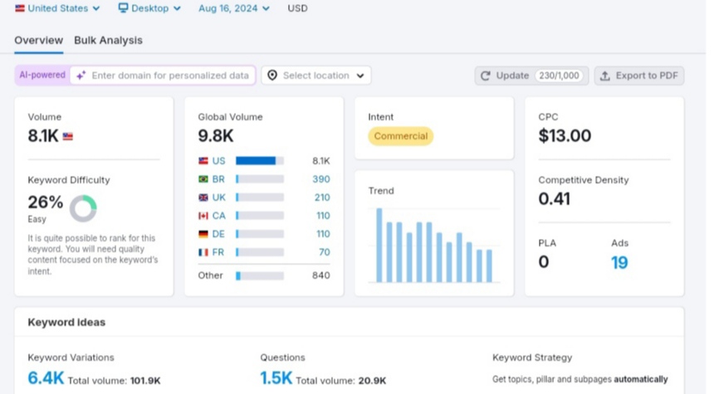Click the AI sparkle icon in the domain field
Screen dimensions: 719x394
(x=81, y=75)
